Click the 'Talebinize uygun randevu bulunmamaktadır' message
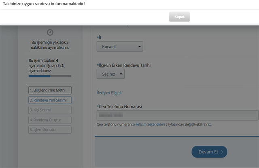The width and height of the screenshot is (259, 168). point(47,4)
